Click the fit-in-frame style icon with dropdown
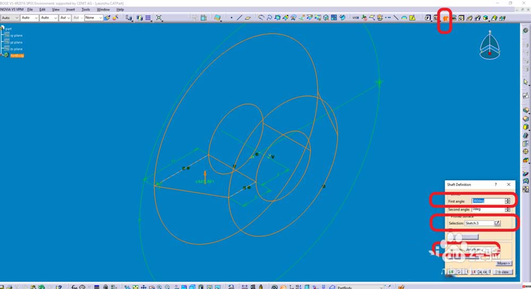Viewport: 531px width, 289px height. coord(159,17)
